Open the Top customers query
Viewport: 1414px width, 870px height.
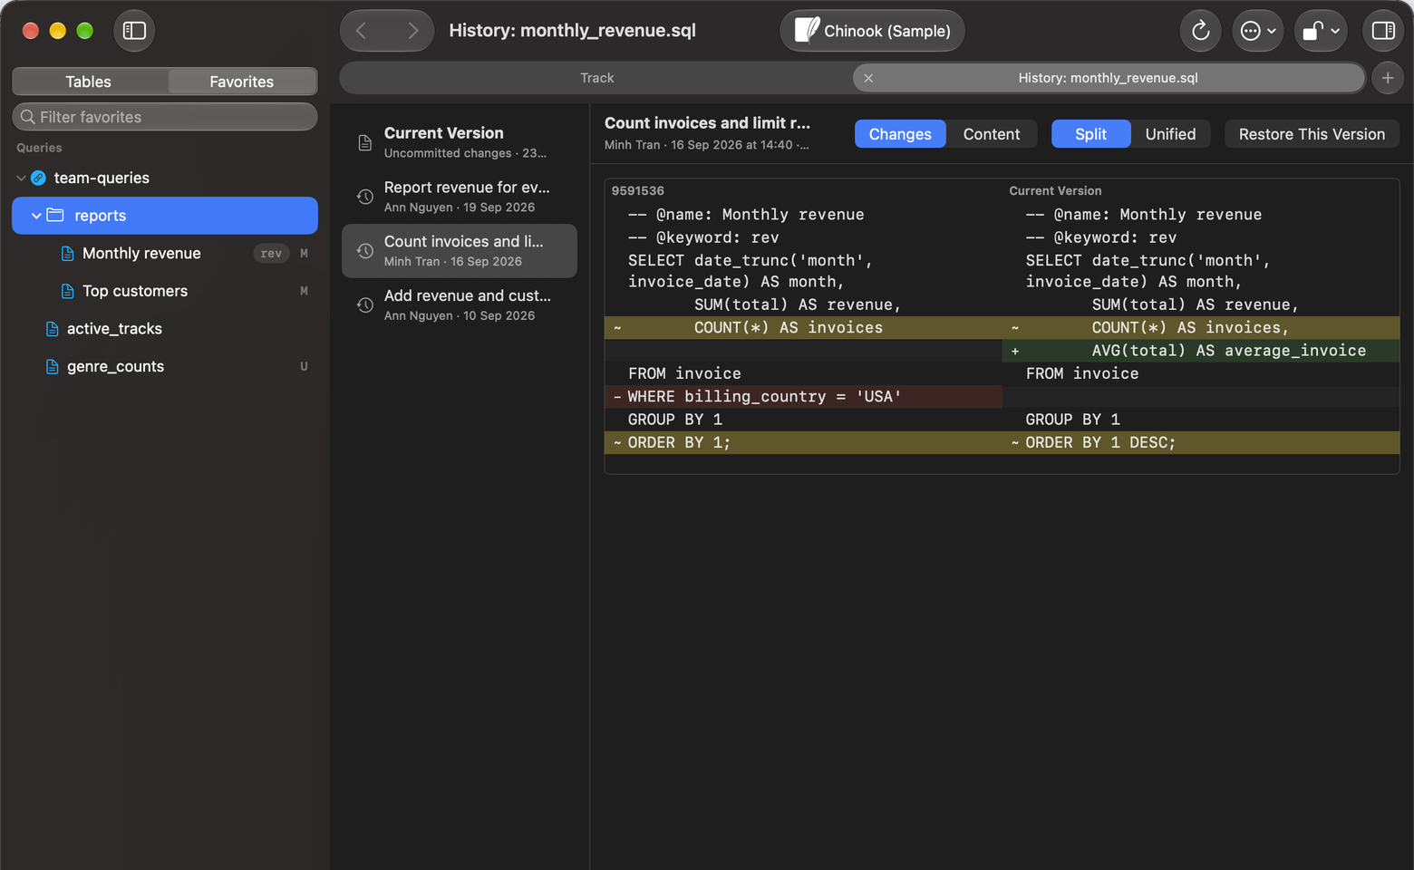165,291
